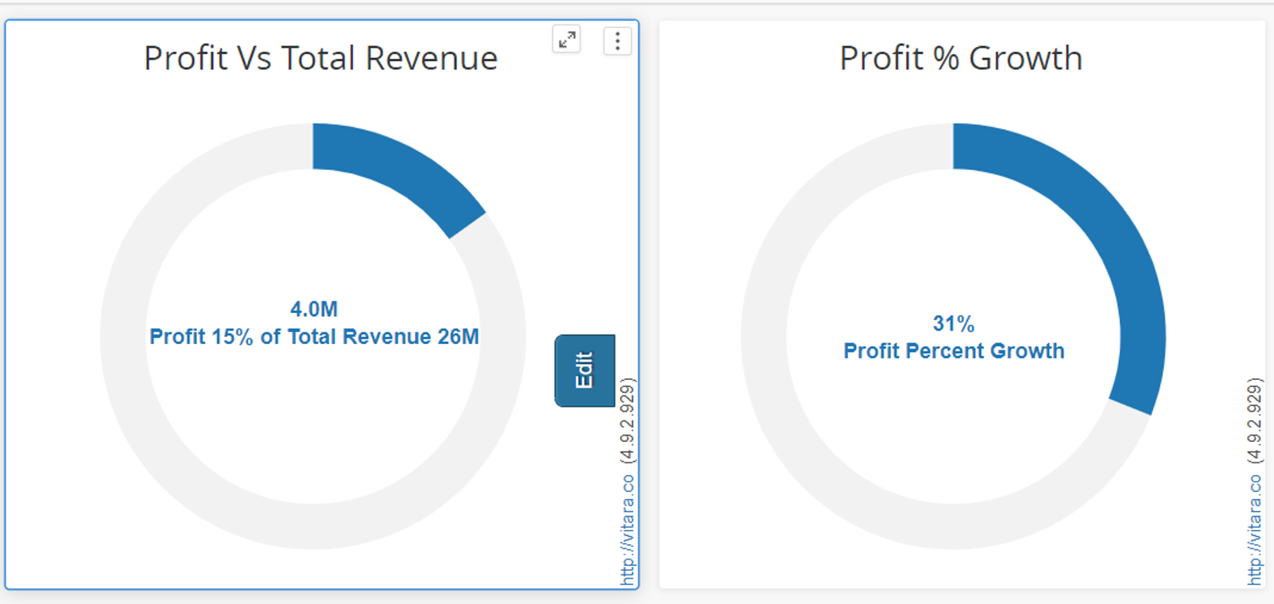Select the 'Profit 15% of Total Revenue 26M' text
The image size is (1274, 604).
[314, 337]
